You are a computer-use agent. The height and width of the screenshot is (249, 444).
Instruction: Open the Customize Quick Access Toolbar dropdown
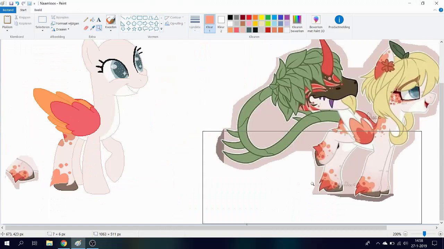point(34,3)
